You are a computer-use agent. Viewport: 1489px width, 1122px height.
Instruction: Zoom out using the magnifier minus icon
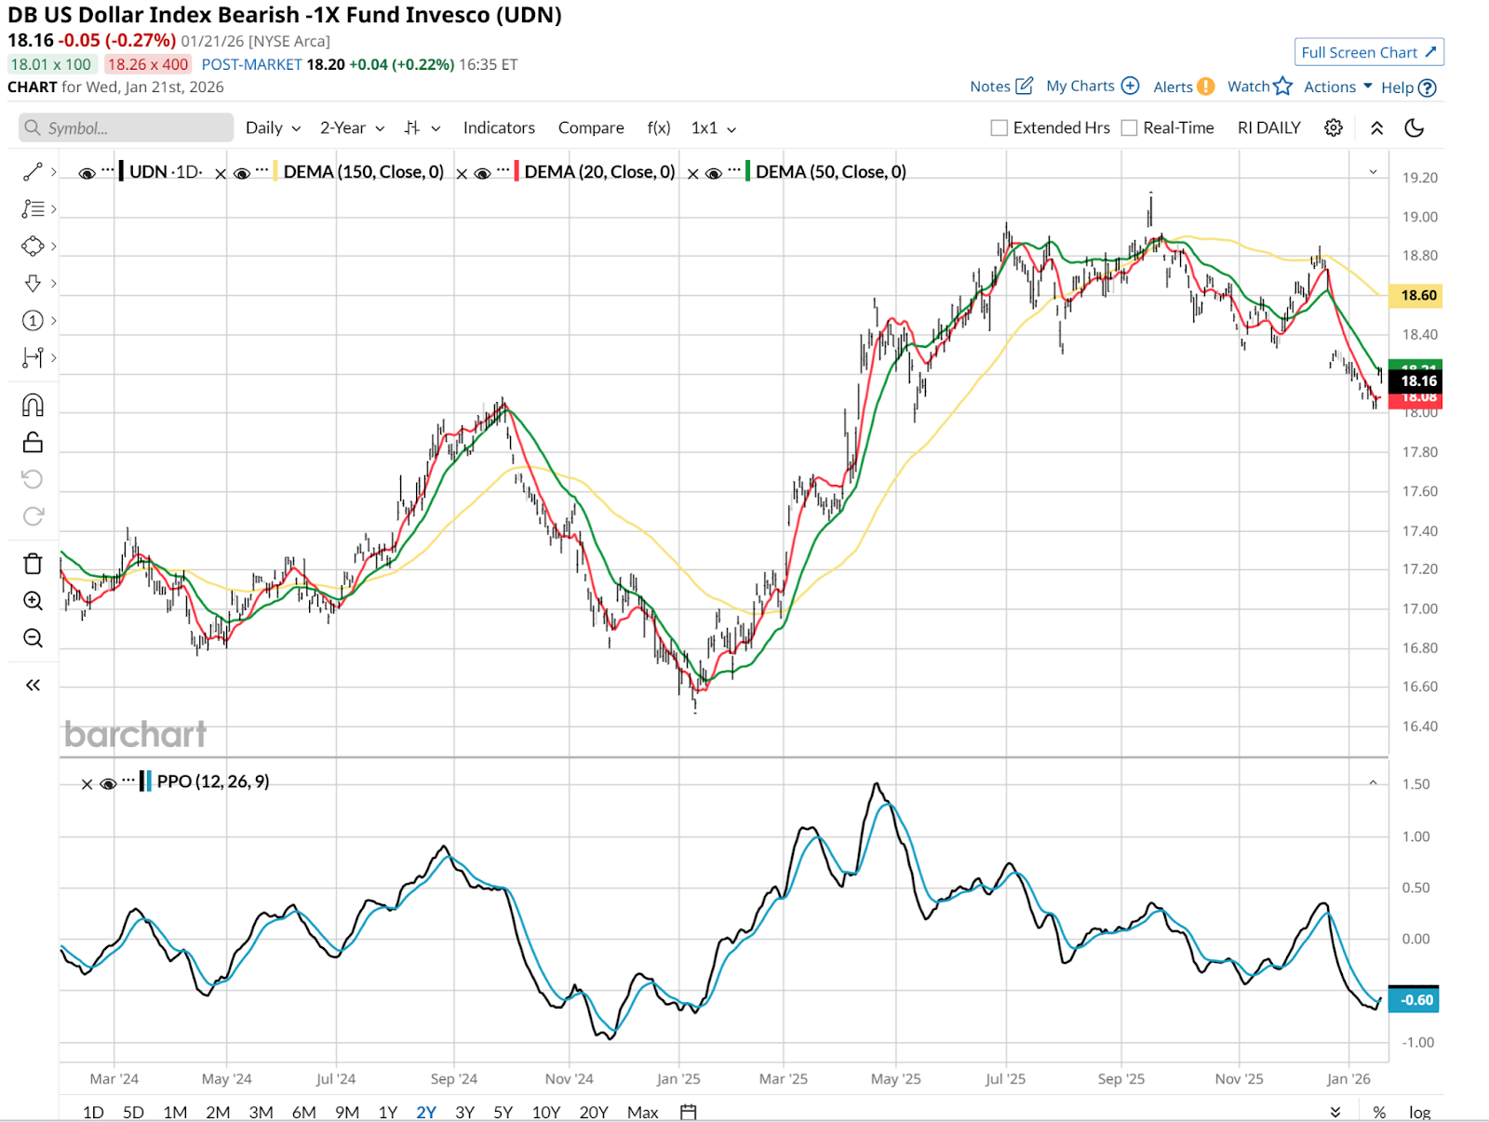pos(33,638)
